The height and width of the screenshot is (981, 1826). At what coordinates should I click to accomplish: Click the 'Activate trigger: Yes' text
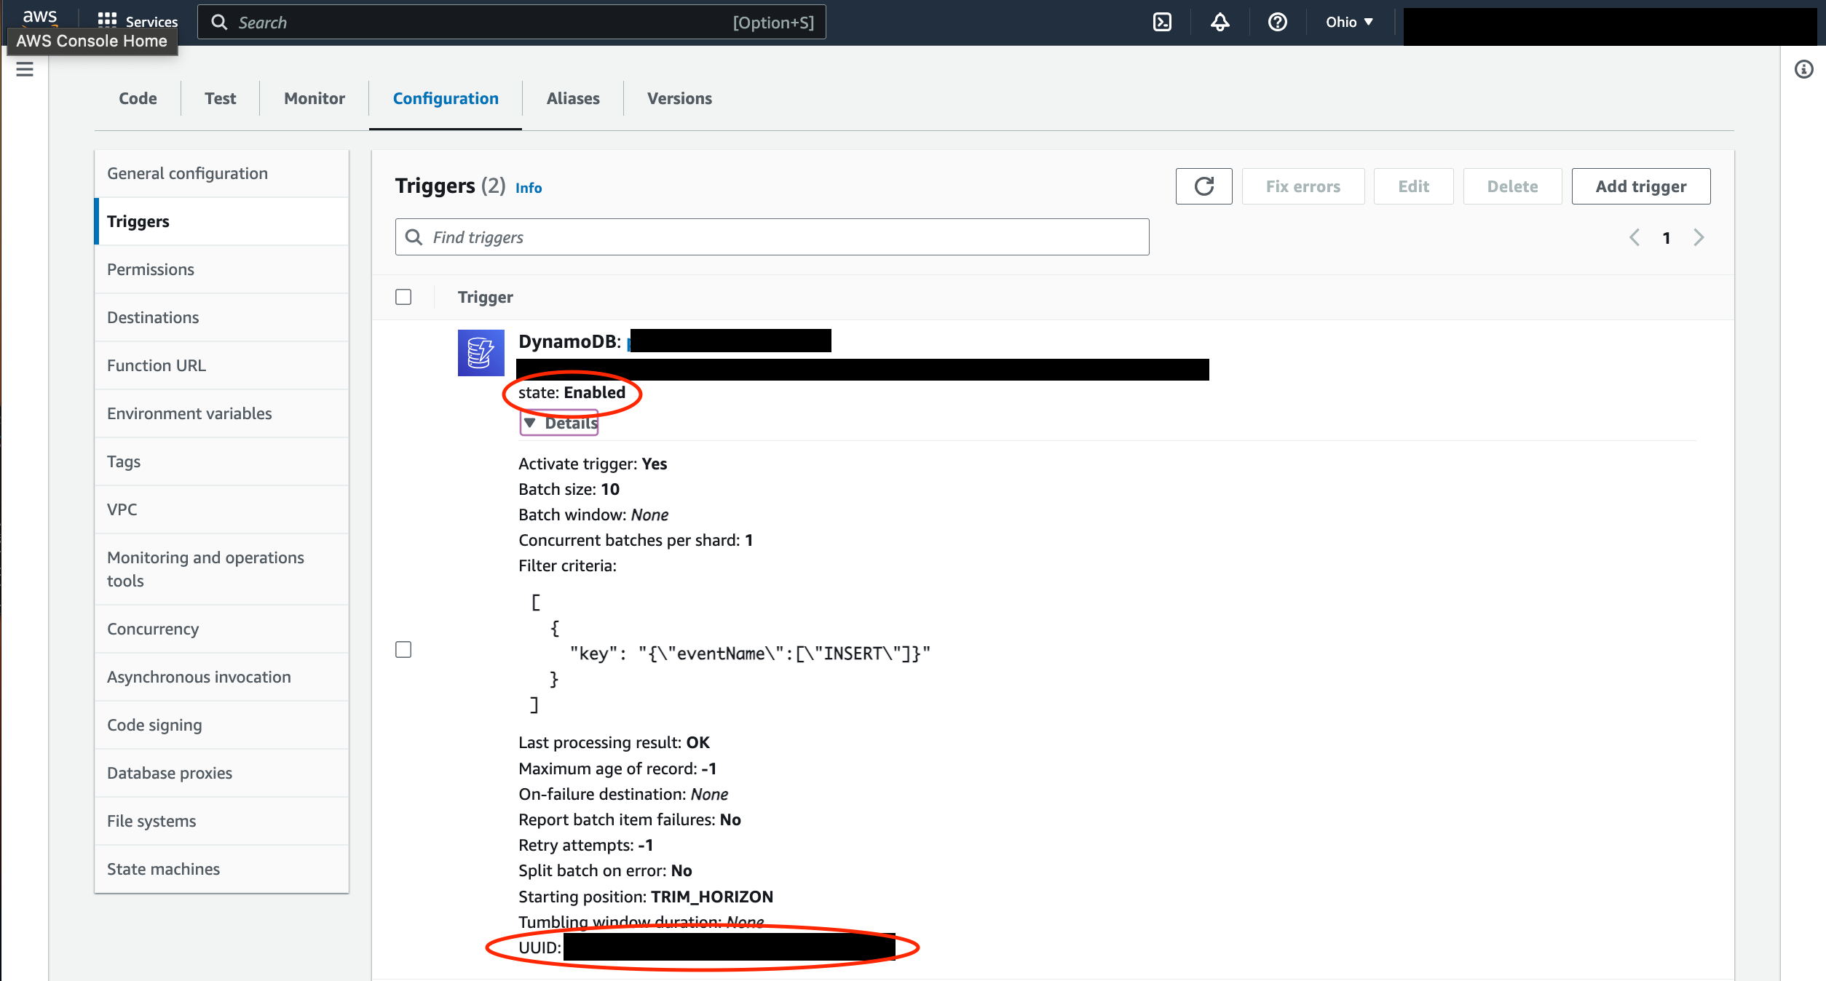pos(593,464)
